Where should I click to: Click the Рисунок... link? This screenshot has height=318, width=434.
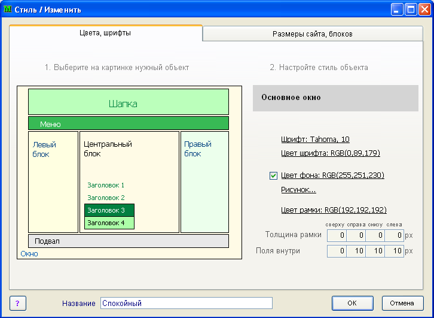point(299,190)
